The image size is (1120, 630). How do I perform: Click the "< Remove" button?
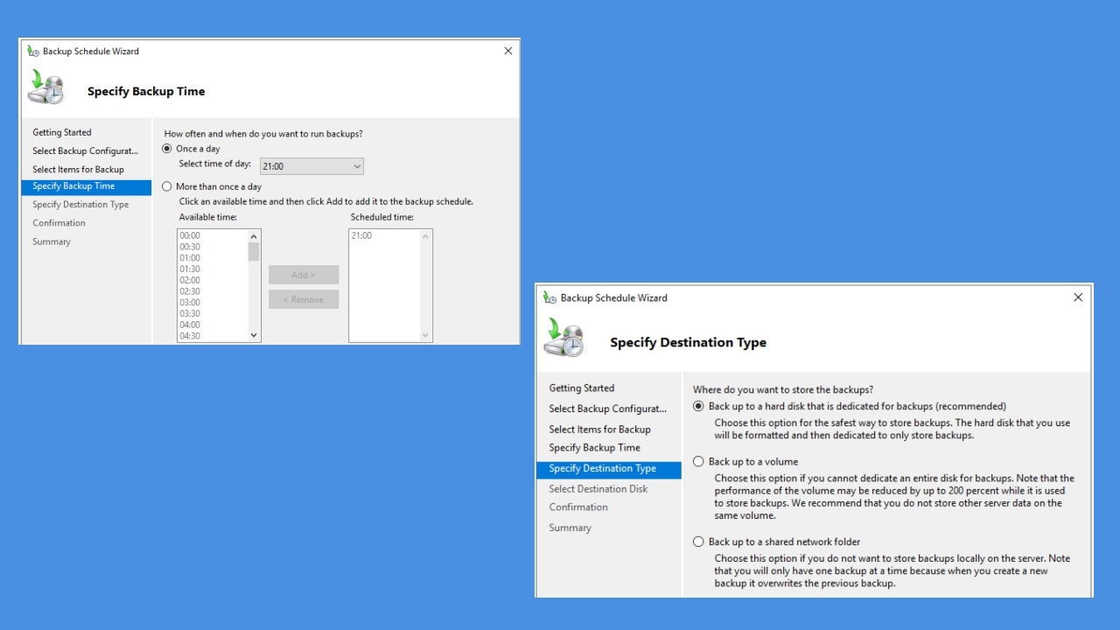pos(304,299)
